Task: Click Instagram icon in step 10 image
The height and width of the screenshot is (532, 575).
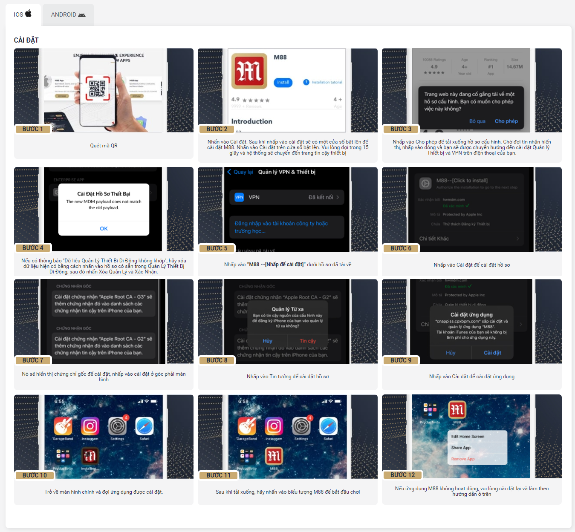Action: (90, 426)
